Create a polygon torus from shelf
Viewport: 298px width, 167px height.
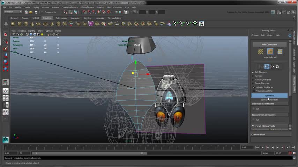tap(45, 24)
